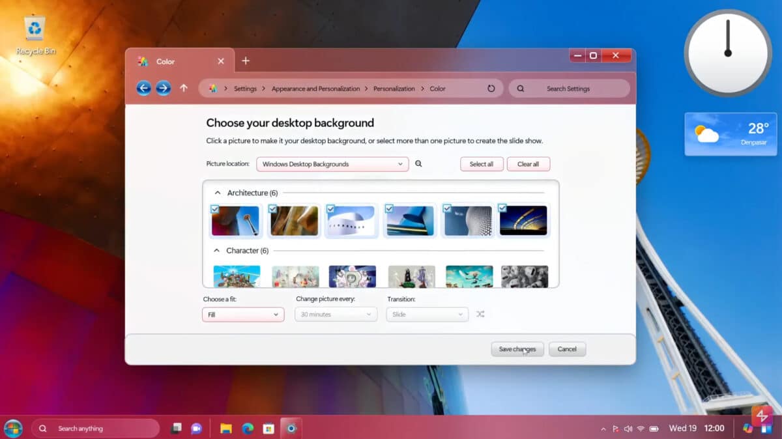Image resolution: width=782 pixels, height=439 pixels.
Task: Click the Clear all button
Action: point(529,163)
